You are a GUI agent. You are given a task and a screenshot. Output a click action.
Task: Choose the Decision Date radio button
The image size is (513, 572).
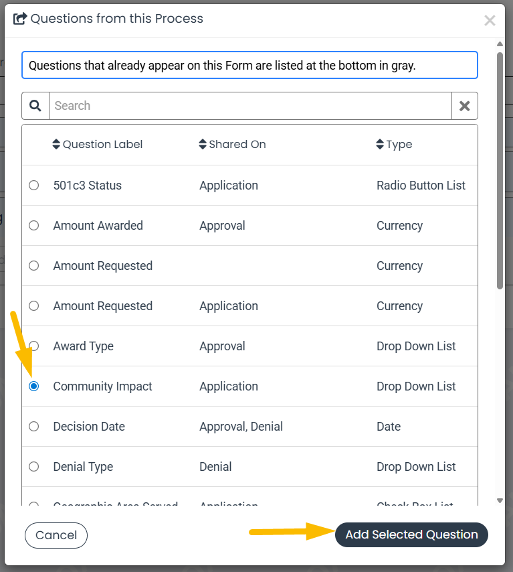click(x=34, y=426)
